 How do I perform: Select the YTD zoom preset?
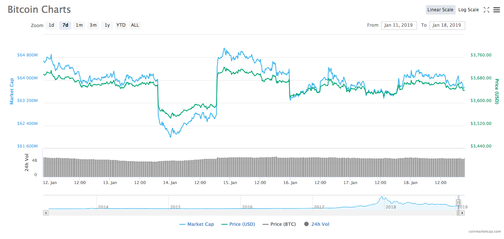pyautogui.click(x=121, y=25)
